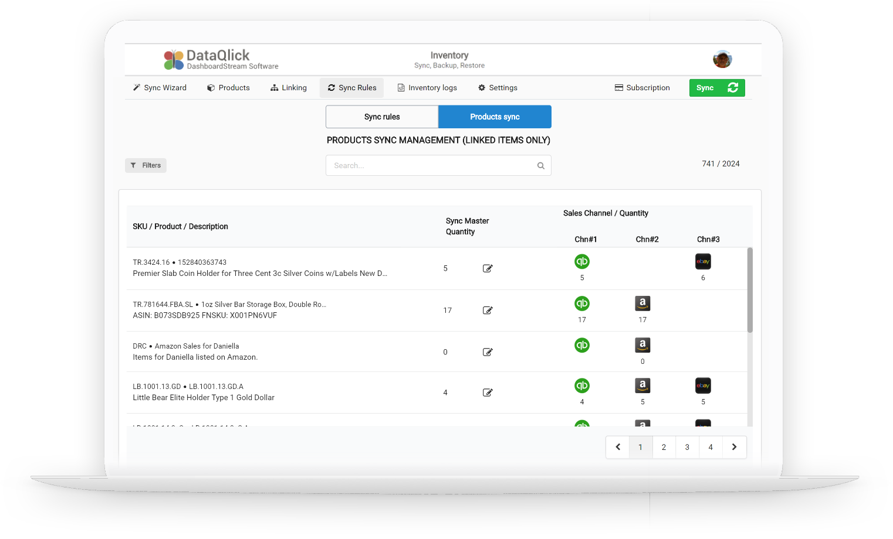
Task: Switch to the Sync rules tab
Action: pos(381,117)
